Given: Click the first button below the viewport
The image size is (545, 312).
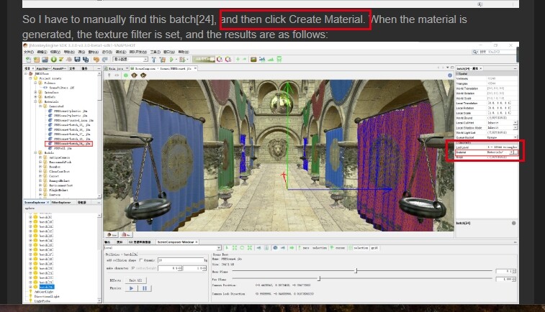Looking at the screenshot, I should (x=112, y=234).
